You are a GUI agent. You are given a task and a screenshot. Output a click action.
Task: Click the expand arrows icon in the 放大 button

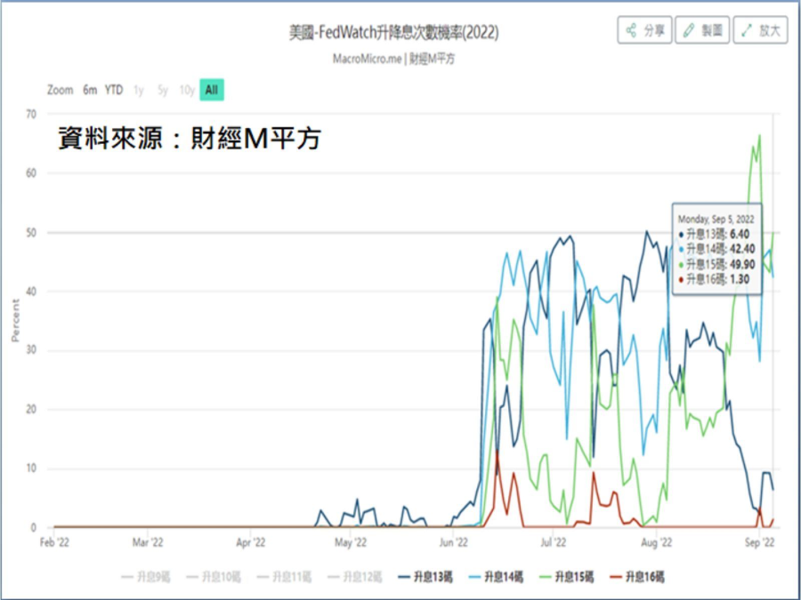click(747, 30)
